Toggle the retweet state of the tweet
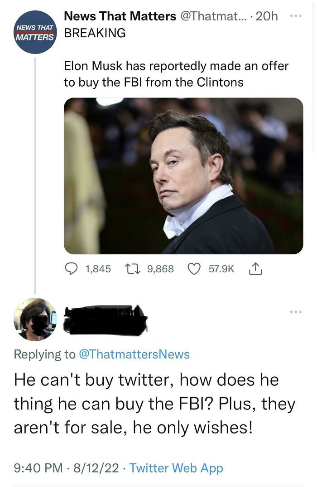 coord(132,269)
